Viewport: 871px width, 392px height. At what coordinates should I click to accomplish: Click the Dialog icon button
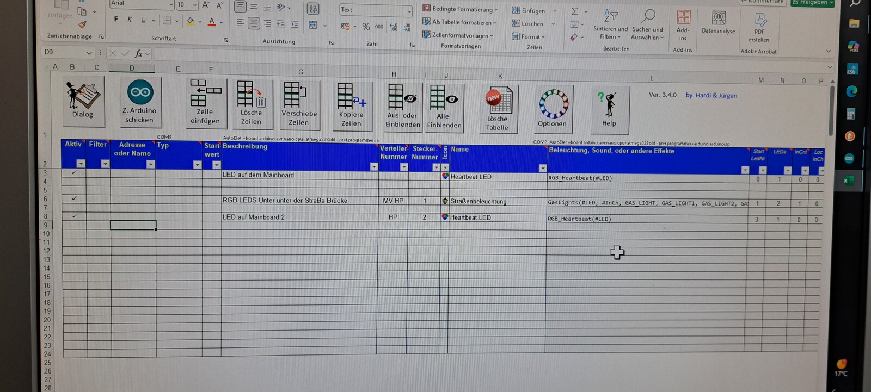click(83, 101)
